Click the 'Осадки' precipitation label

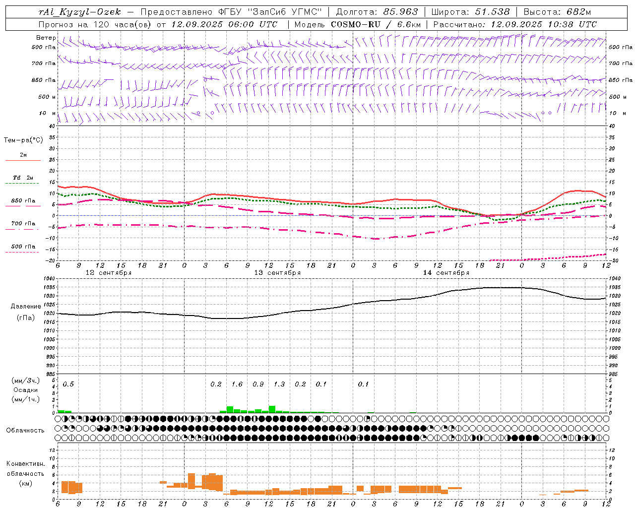(x=25, y=390)
